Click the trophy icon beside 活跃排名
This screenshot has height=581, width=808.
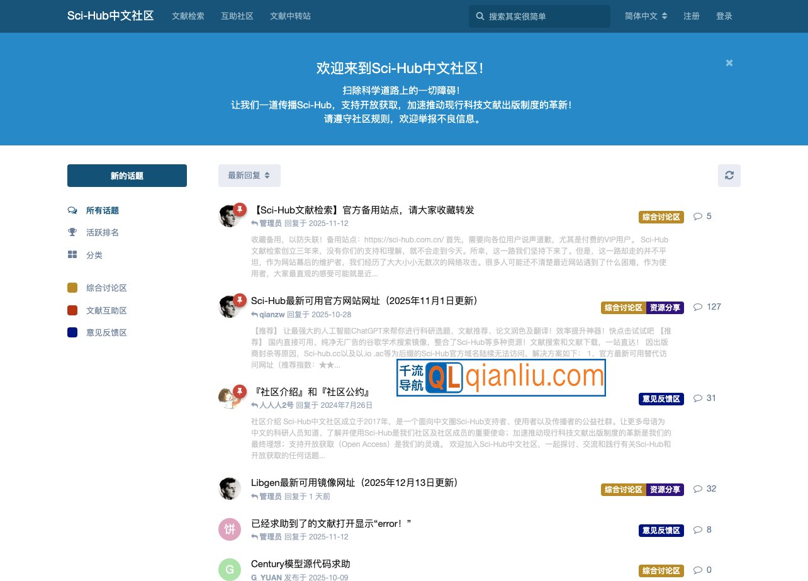click(x=72, y=232)
